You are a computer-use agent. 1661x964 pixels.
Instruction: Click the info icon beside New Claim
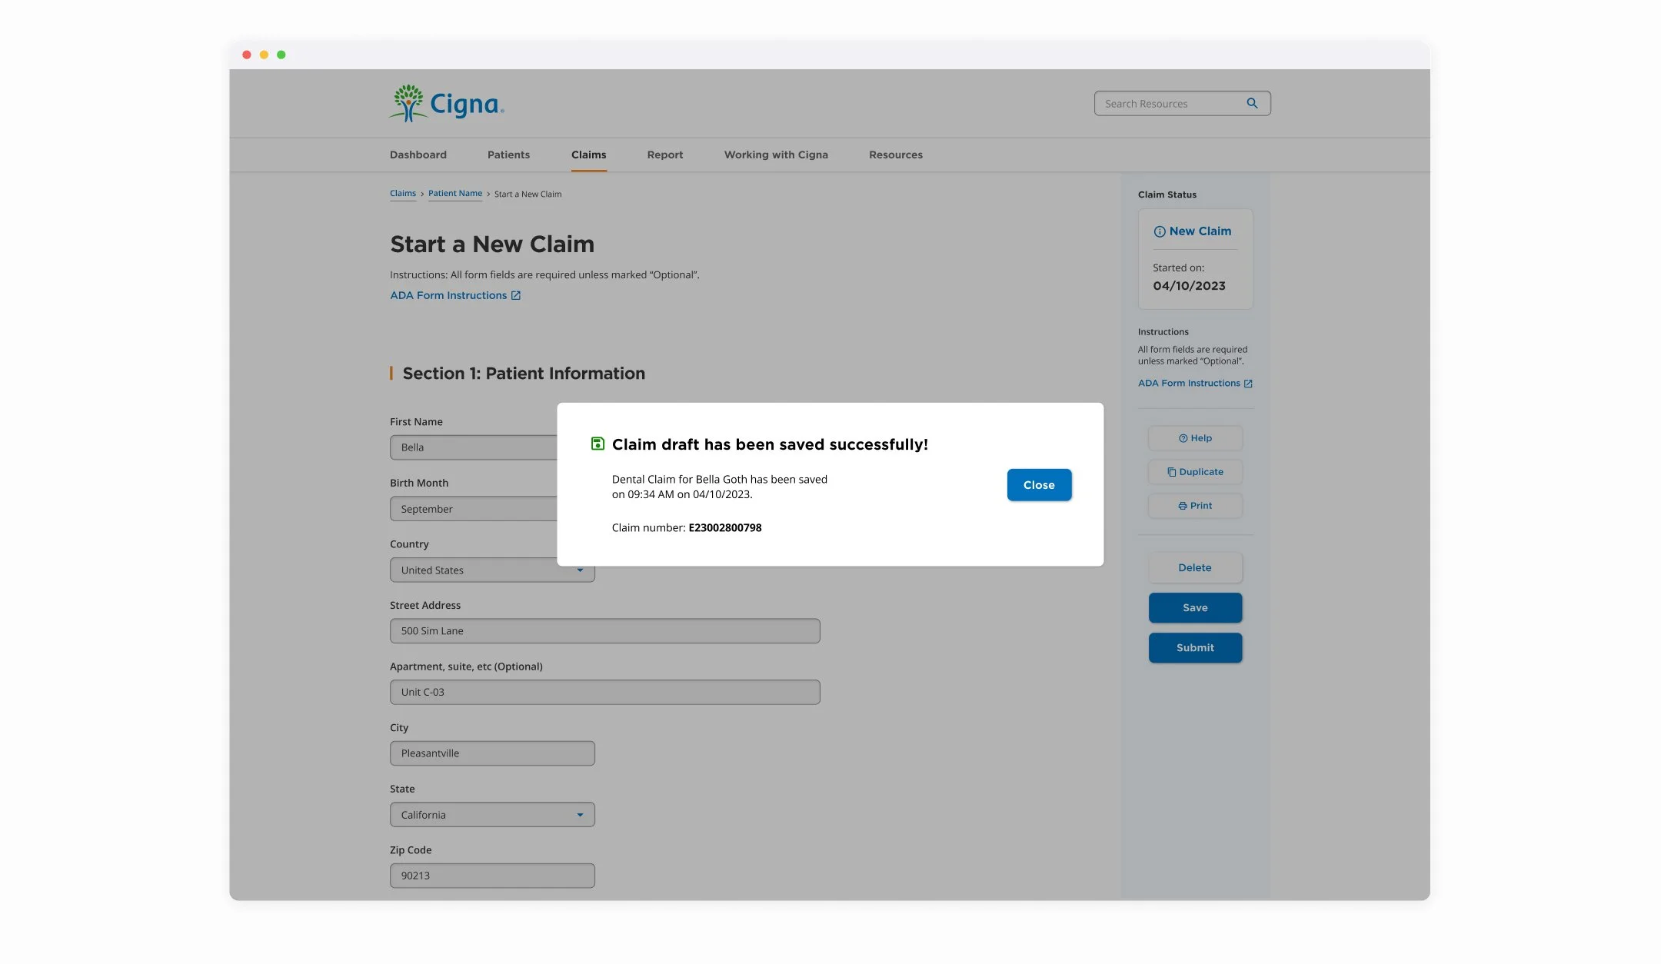point(1159,231)
